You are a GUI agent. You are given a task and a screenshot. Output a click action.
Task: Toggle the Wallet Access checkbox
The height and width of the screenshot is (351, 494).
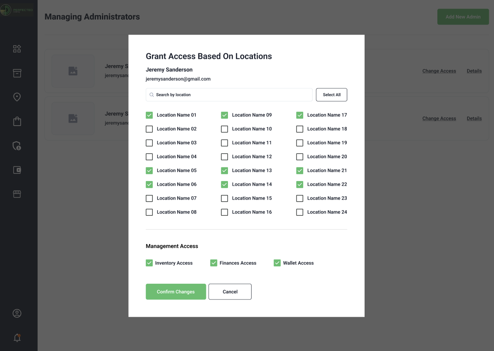[277, 263]
